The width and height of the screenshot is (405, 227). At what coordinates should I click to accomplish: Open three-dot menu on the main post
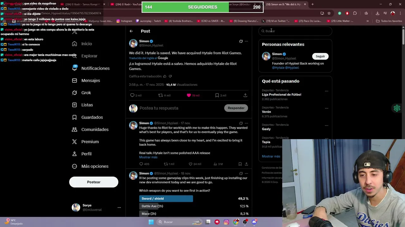point(246,41)
